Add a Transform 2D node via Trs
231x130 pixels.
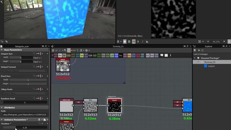[x=134, y=55]
